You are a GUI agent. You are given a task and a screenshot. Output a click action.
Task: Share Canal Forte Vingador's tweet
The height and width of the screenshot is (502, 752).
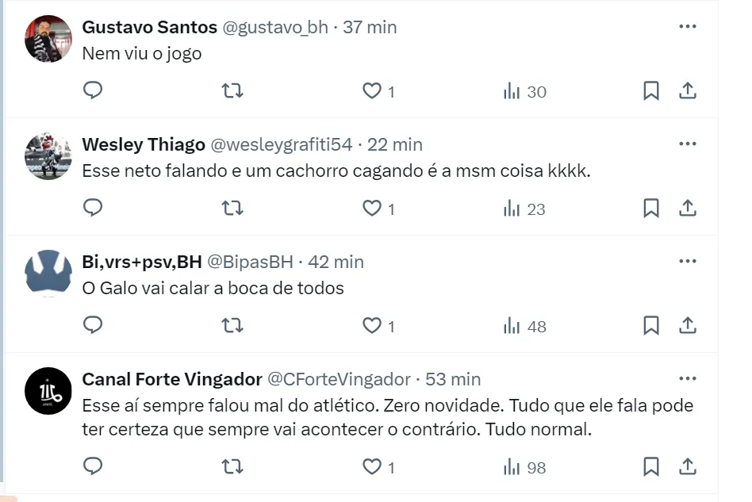coord(688,467)
